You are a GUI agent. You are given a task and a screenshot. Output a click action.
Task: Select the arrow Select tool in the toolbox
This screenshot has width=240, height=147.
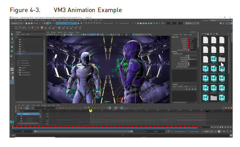[12, 34]
